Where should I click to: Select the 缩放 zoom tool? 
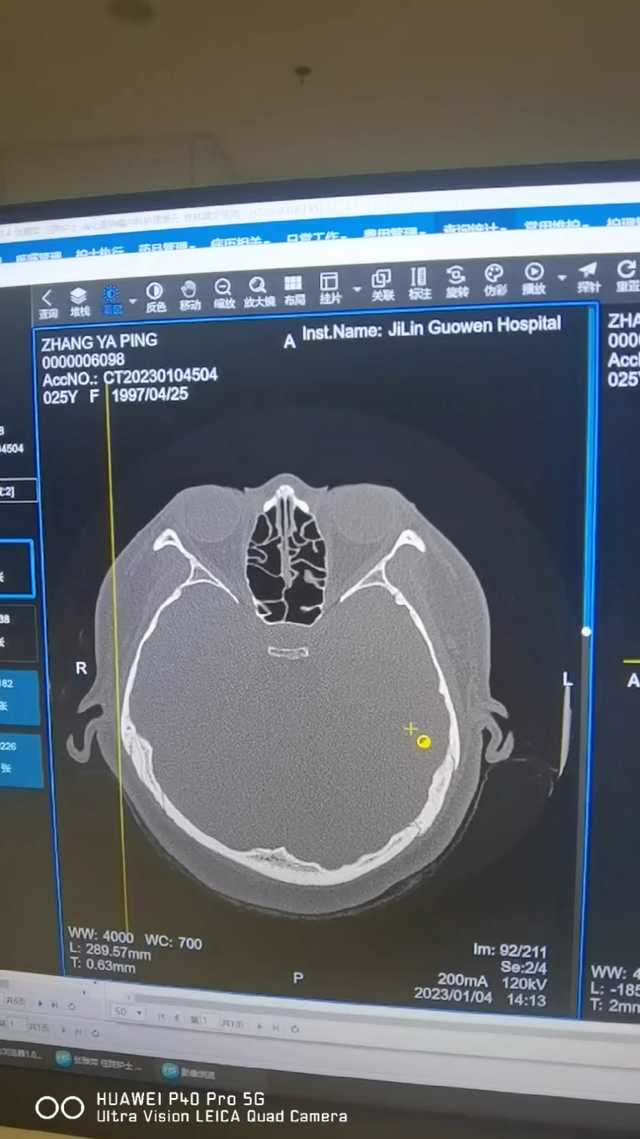pos(223,294)
